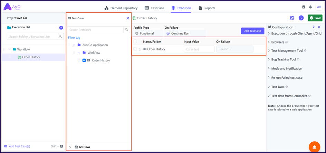Close the Test Cases panel with X
Viewport: 326px width, 153px height.
[x=128, y=18]
